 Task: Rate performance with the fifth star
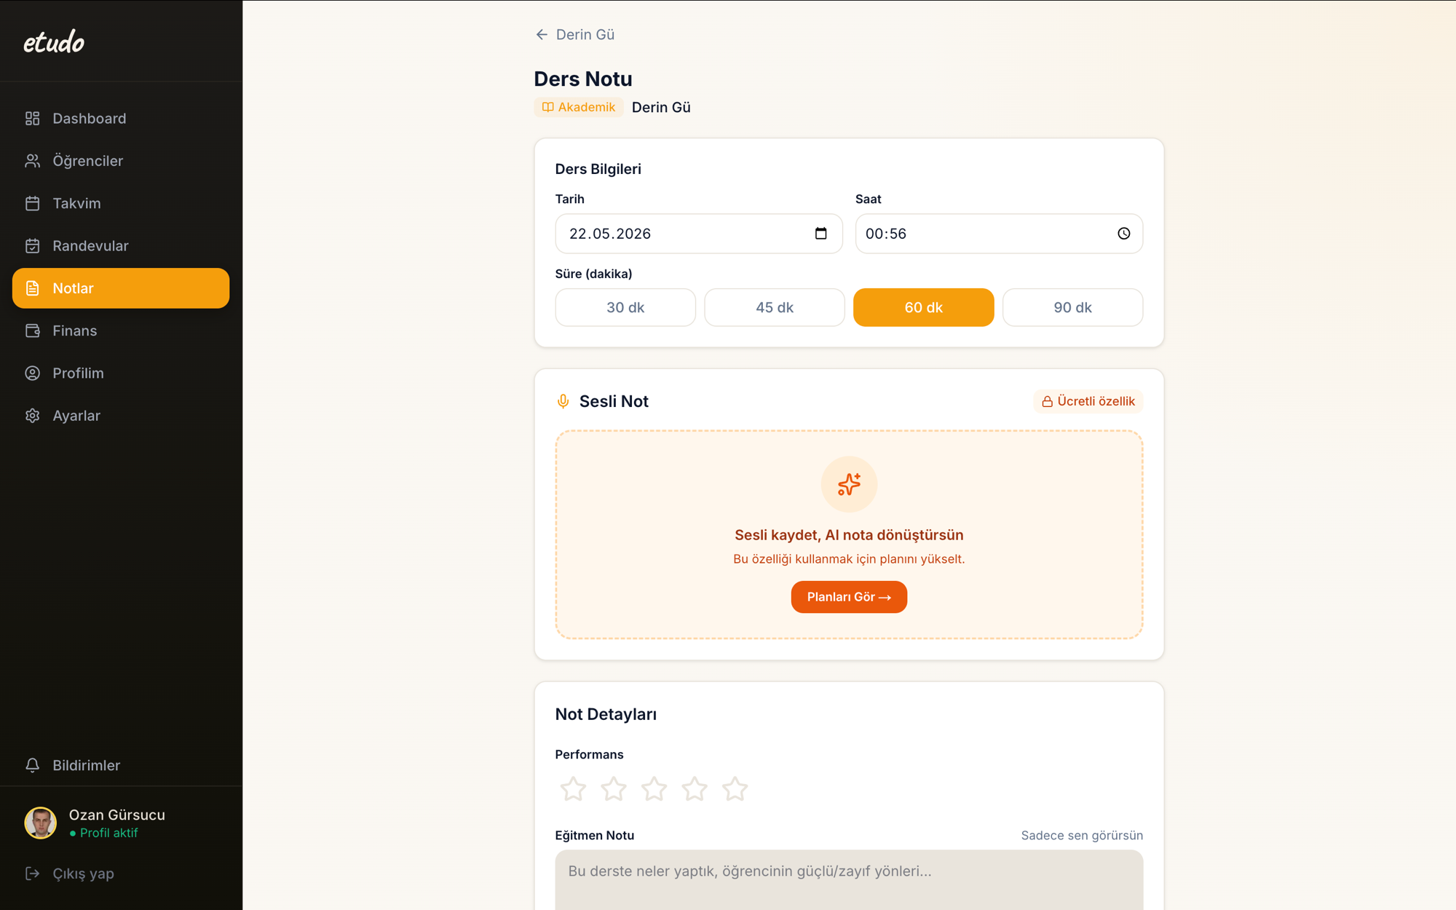click(735, 789)
